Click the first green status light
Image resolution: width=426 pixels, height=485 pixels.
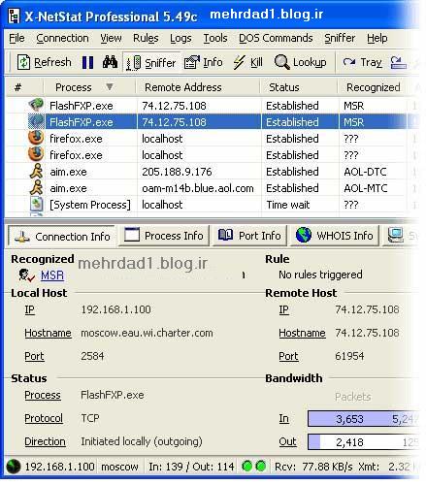(246, 467)
